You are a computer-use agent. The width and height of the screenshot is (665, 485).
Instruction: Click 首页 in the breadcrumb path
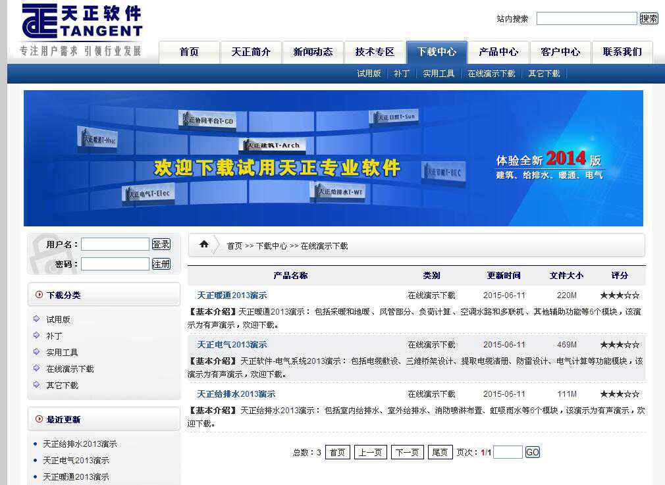click(234, 246)
